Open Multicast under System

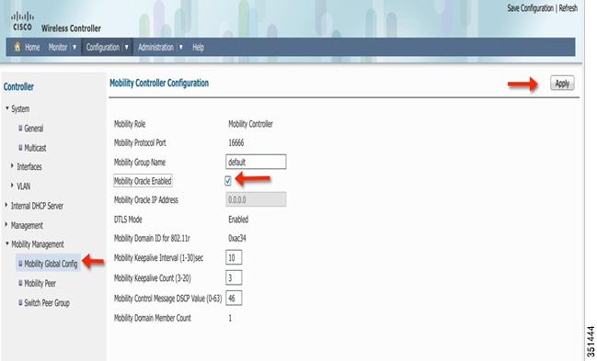pos(35,148)
